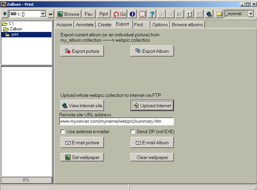The height and width of the screenshot is (190, 257).
Task: Open the drive selector dropdown arrow
Action: click(x=43, y=14)
